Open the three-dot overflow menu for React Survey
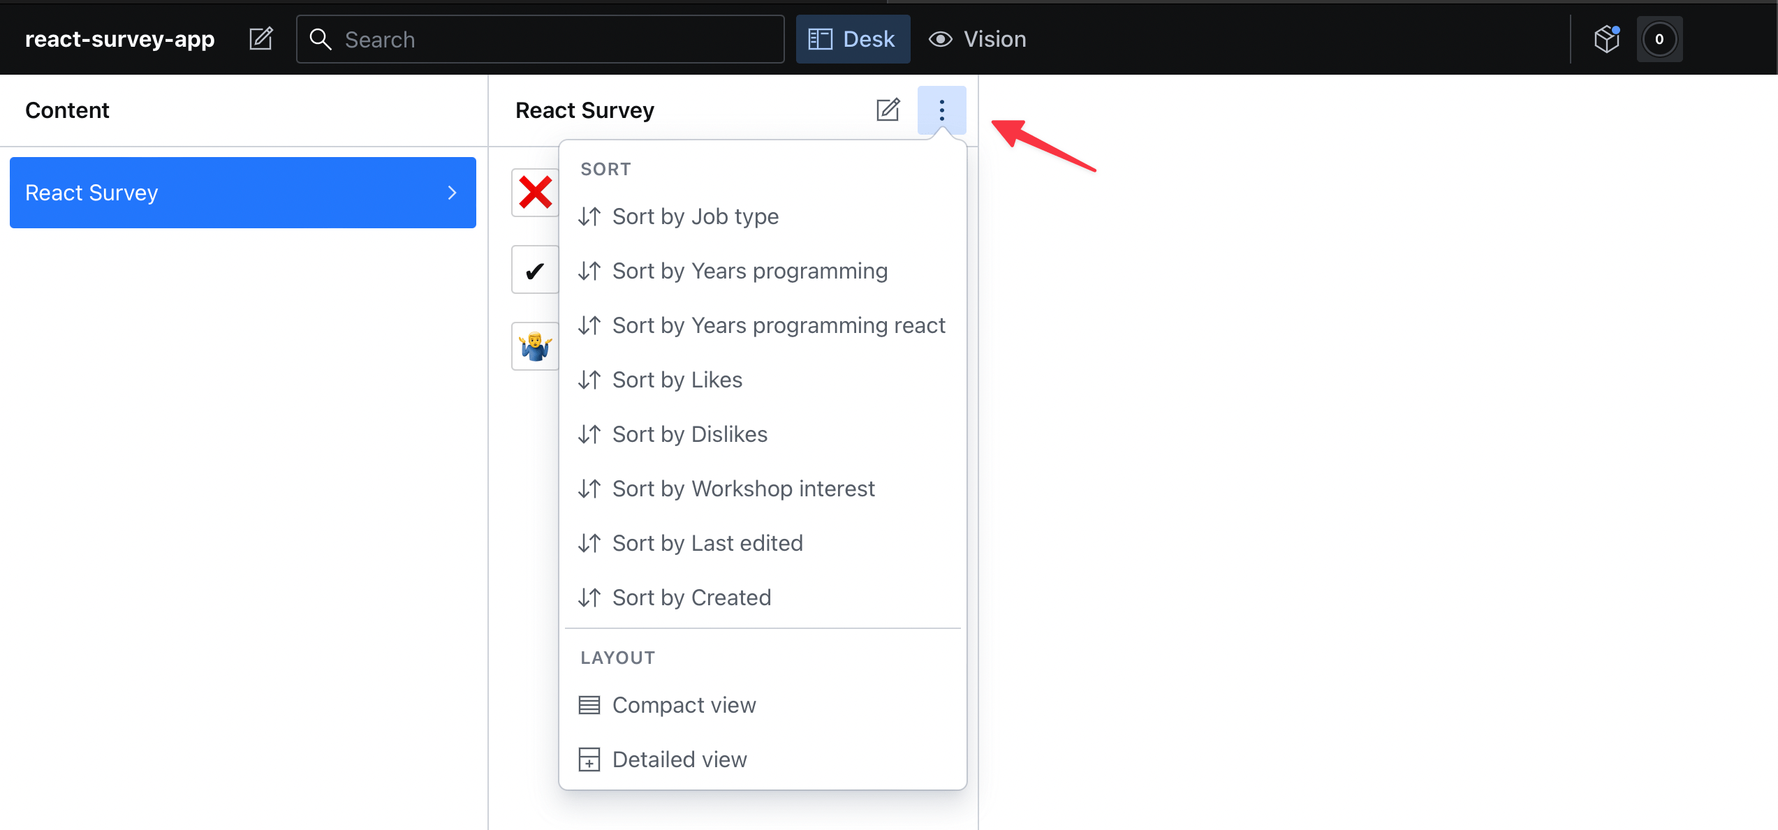Screen dimensions: 1778x830 point(941,110)
